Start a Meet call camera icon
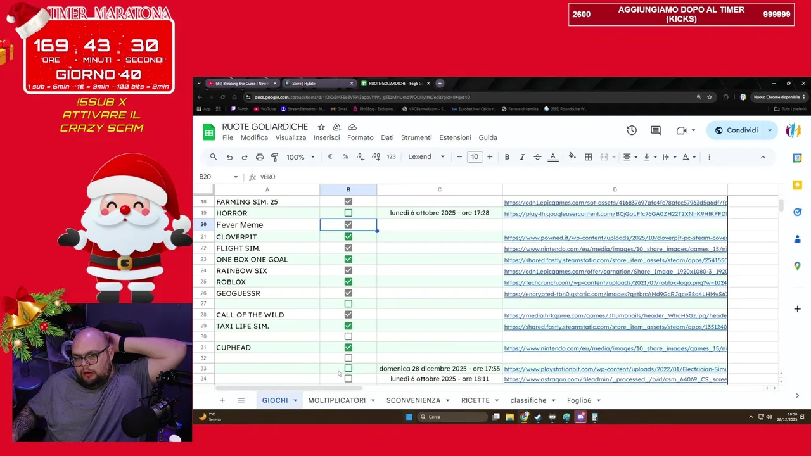Viewport: 811px width, 456px height. coord(682,130)
